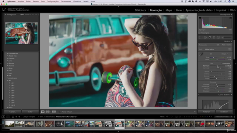
Task: Switch to Livro module
Action: [x=179, y=10]
